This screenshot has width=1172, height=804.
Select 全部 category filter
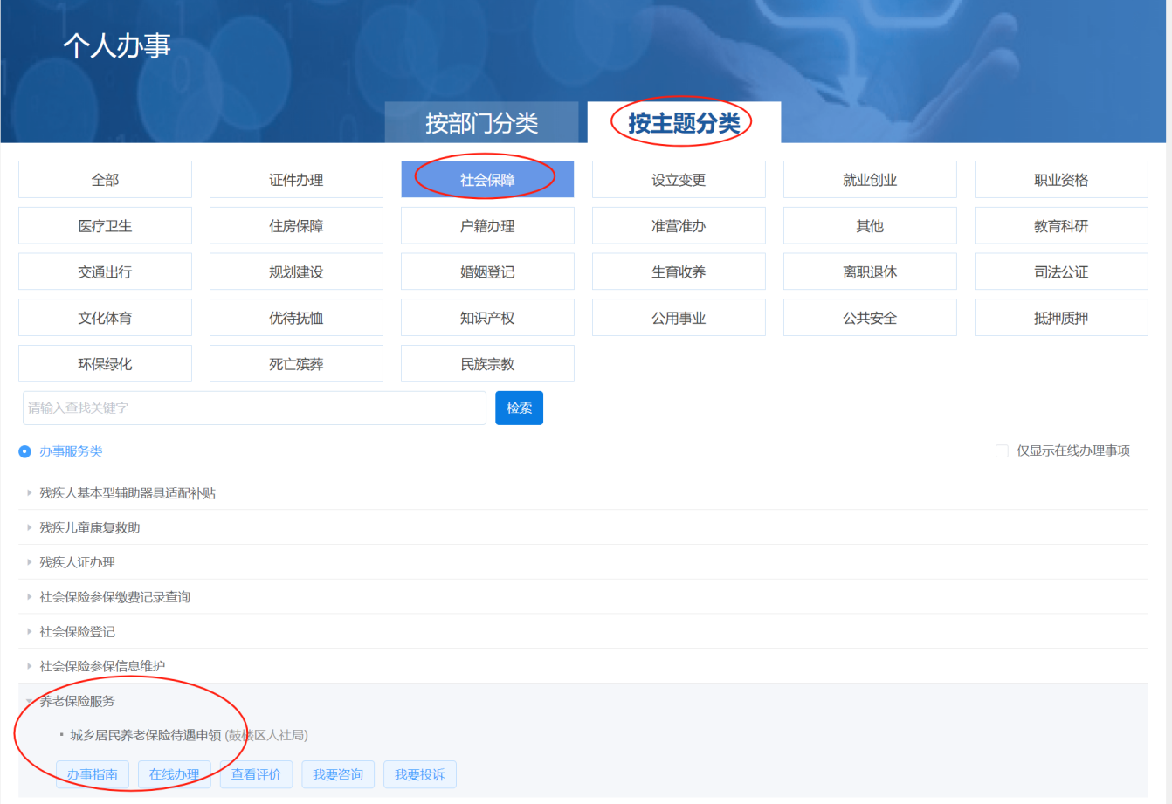105,180
